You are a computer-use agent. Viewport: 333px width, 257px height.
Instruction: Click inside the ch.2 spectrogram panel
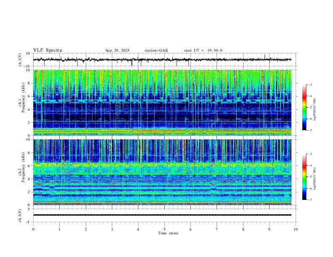[x=162, y=172]
